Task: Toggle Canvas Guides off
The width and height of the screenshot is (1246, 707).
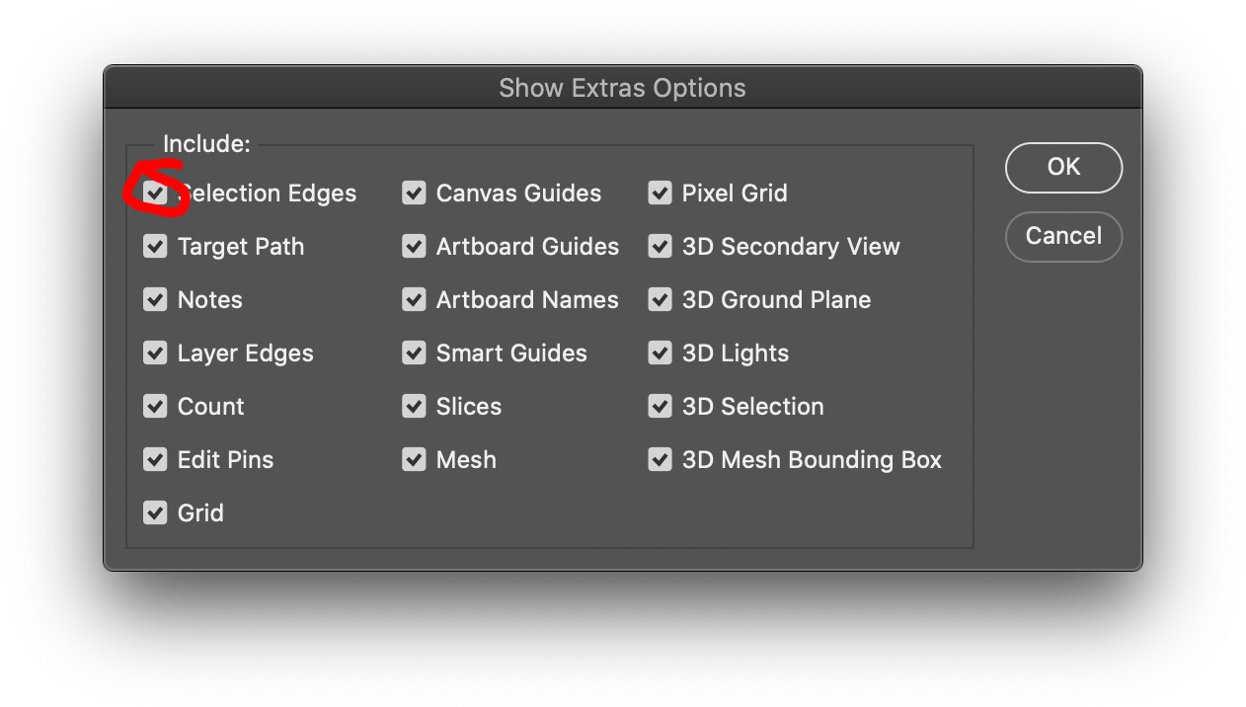Action: coord(414,193)
